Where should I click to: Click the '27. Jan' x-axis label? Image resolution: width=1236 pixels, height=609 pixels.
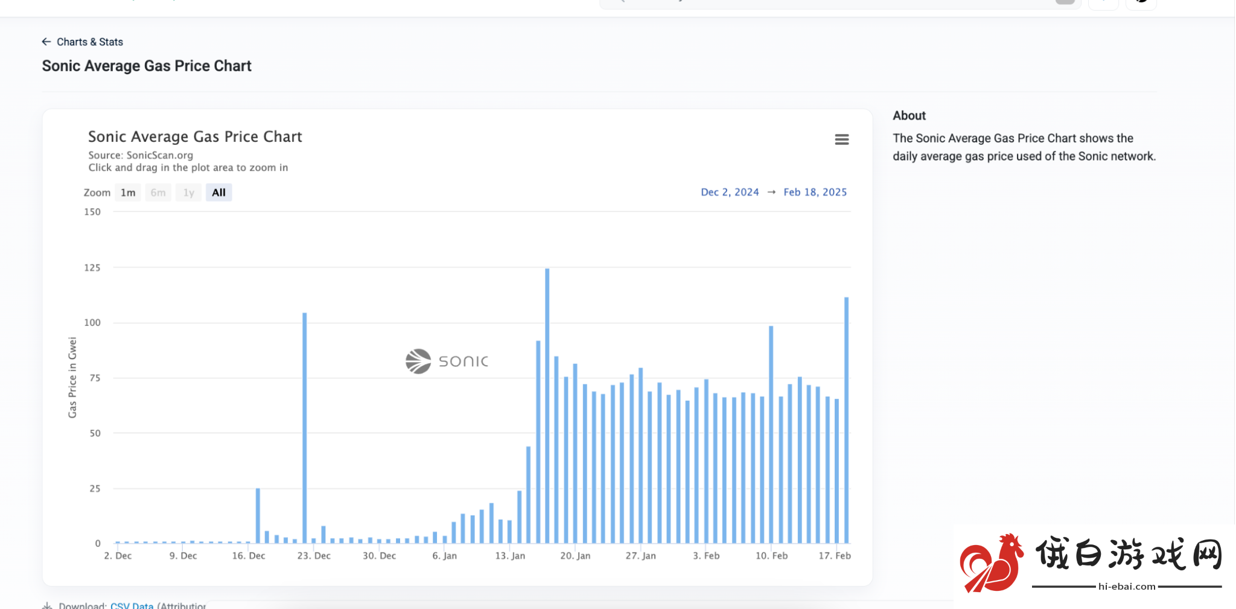(640, 556)
